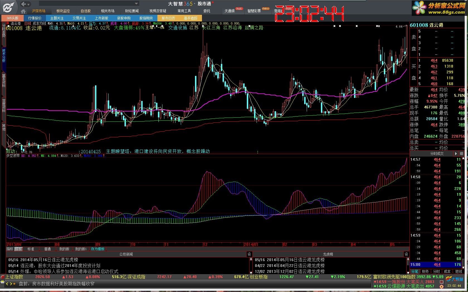
Task: Go back with the arrow button
Action: [x=24, y=4]
